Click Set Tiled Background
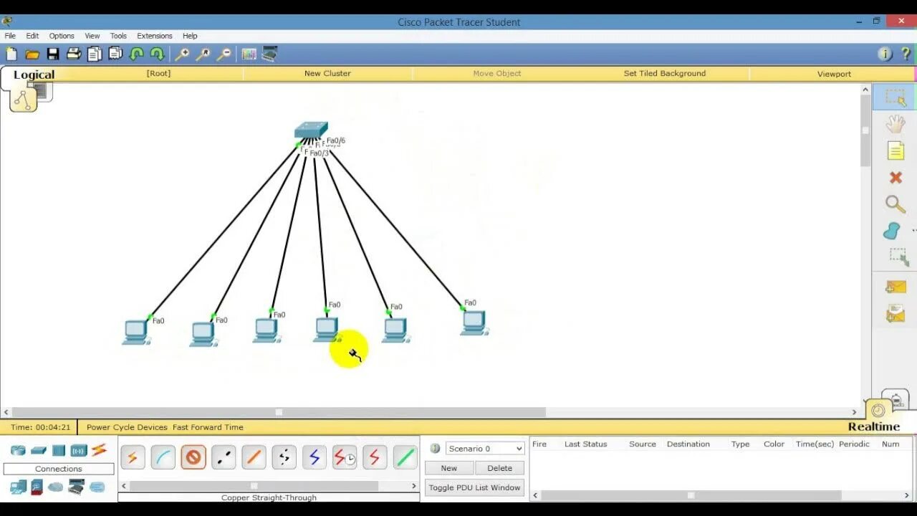Image resolution: width=917 pixels, height=516 pixels. (x=665, y=73)
